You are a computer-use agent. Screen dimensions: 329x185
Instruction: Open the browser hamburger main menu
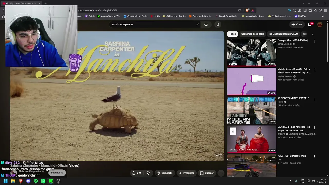[x=325, y=10]
